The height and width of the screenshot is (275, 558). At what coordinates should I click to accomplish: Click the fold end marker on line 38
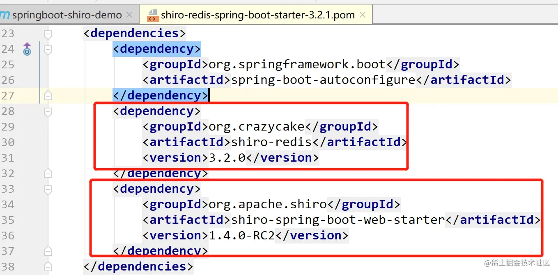click(48, 267)
